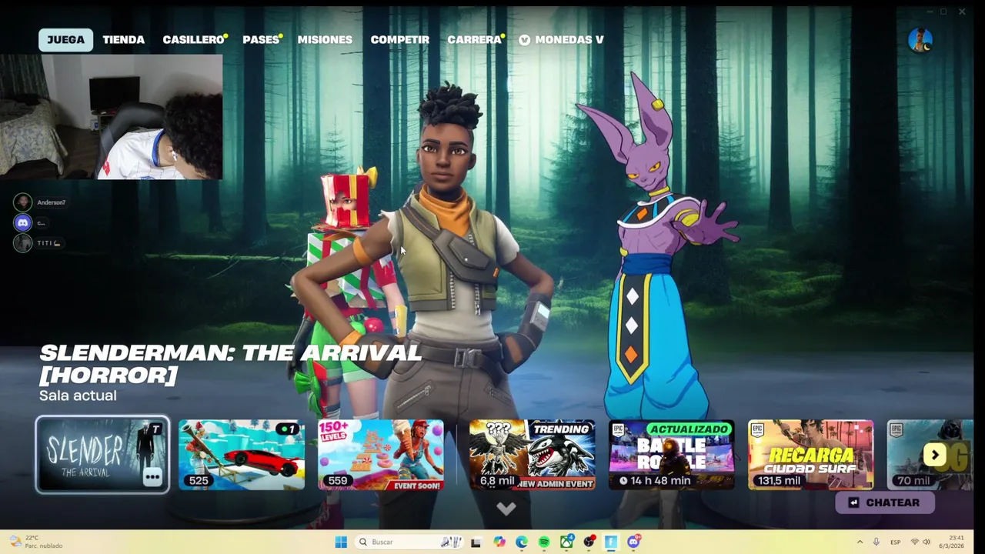Switch the ESP input language
This screenshot has width=985, height=554.
(895, 542)
